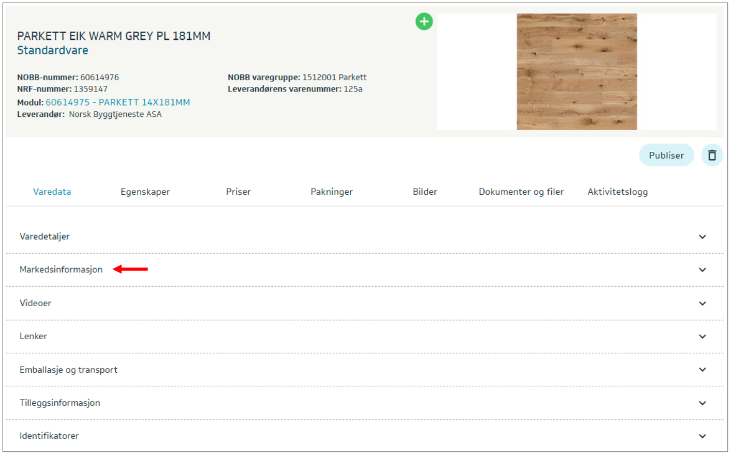Viewport: 731px width, 453px height.
Task: Open the Priser tab
Action: (238, 192)
